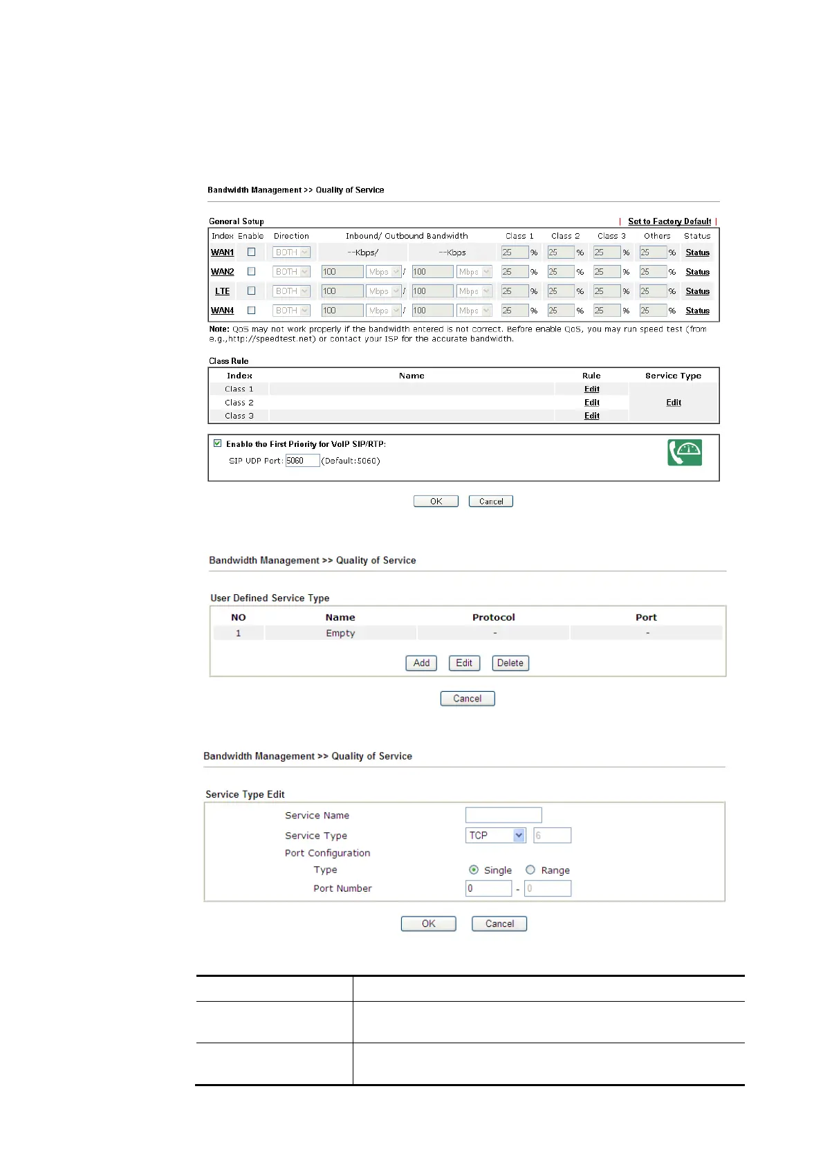
Task: Edit the Service Type in Class Rule
Action: (x=674, y=402)
